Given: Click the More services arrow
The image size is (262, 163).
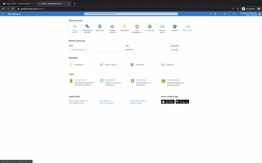Looking at the screenshot, I should coord(187,26).
